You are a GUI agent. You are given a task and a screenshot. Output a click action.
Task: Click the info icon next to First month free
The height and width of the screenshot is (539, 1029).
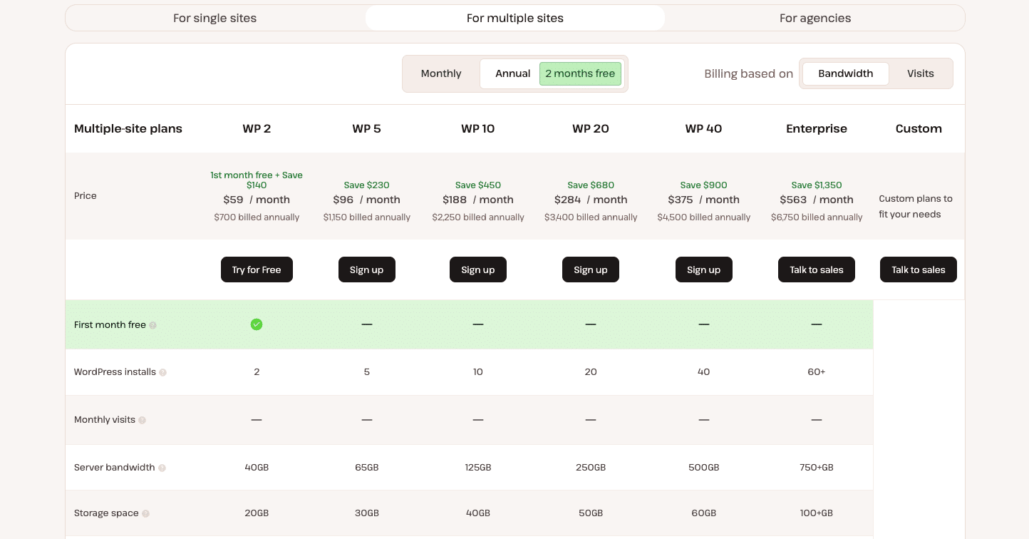153,325
